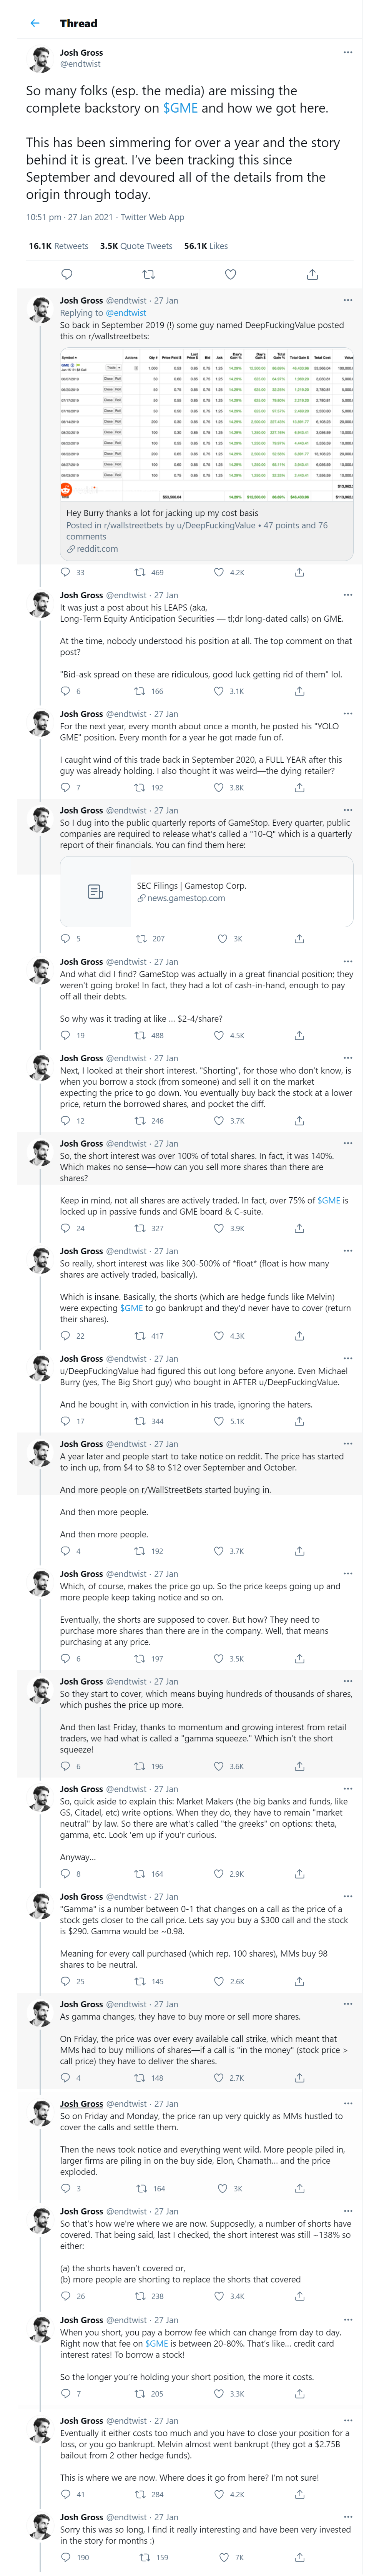This screenshot has height=2576, width=369.
Task: Expand more options on the "Gamma" definition tweet
Action: click(347, 1896)
